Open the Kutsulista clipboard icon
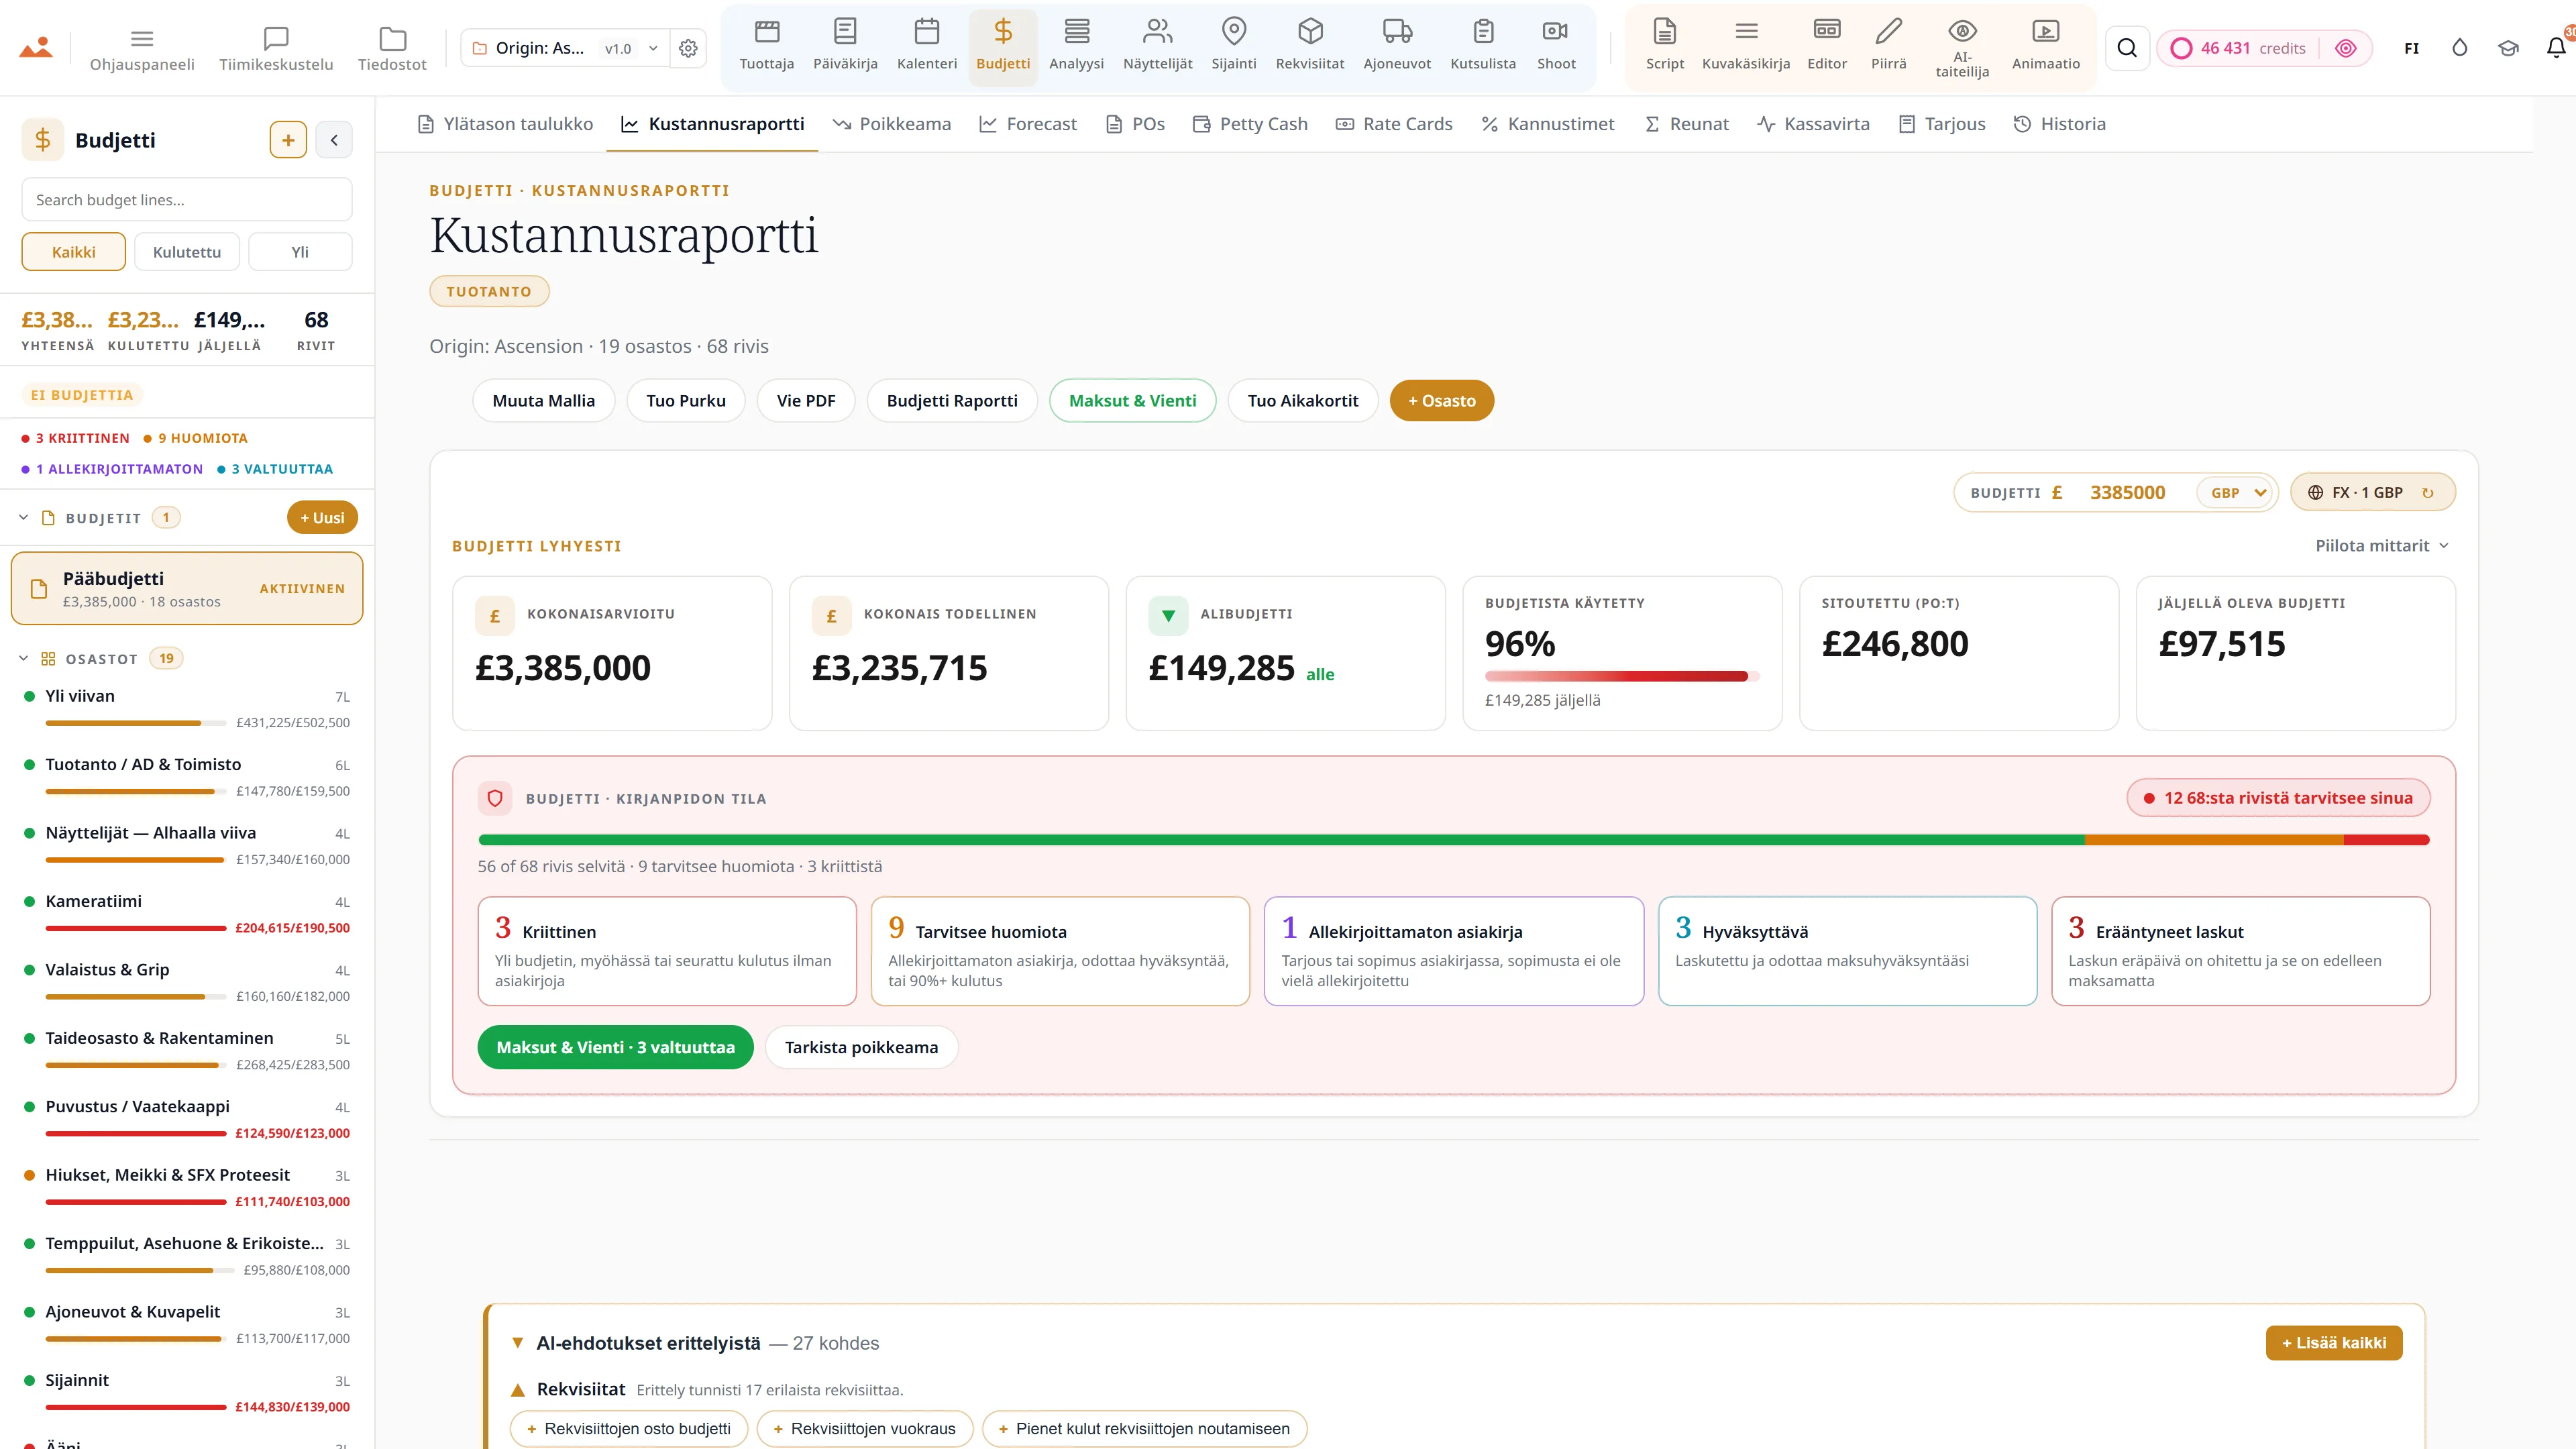 (1483, 32)
